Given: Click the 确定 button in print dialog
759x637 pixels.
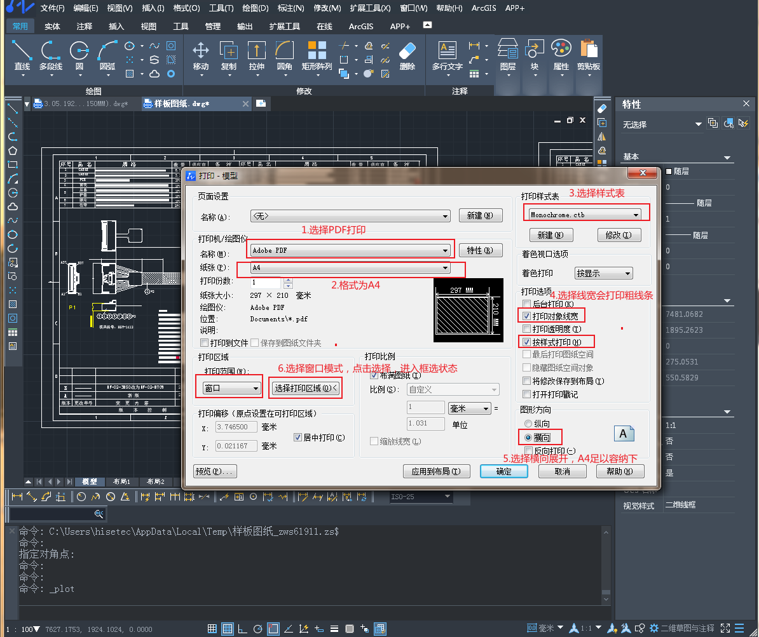Looking at the screenshot, I should click(503, 471).
